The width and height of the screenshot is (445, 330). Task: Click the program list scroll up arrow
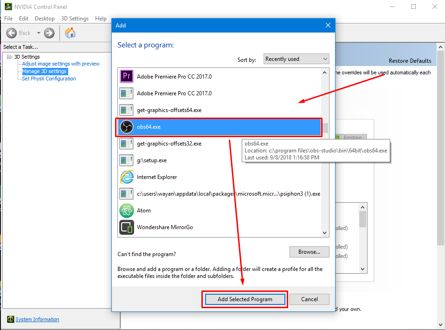point(325,73)
